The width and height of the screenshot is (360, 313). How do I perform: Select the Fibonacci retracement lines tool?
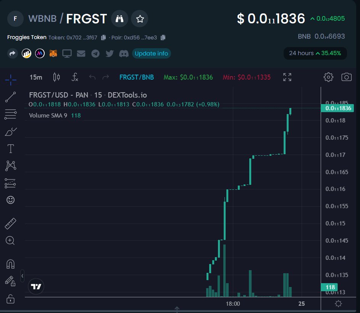coord(11,114)
